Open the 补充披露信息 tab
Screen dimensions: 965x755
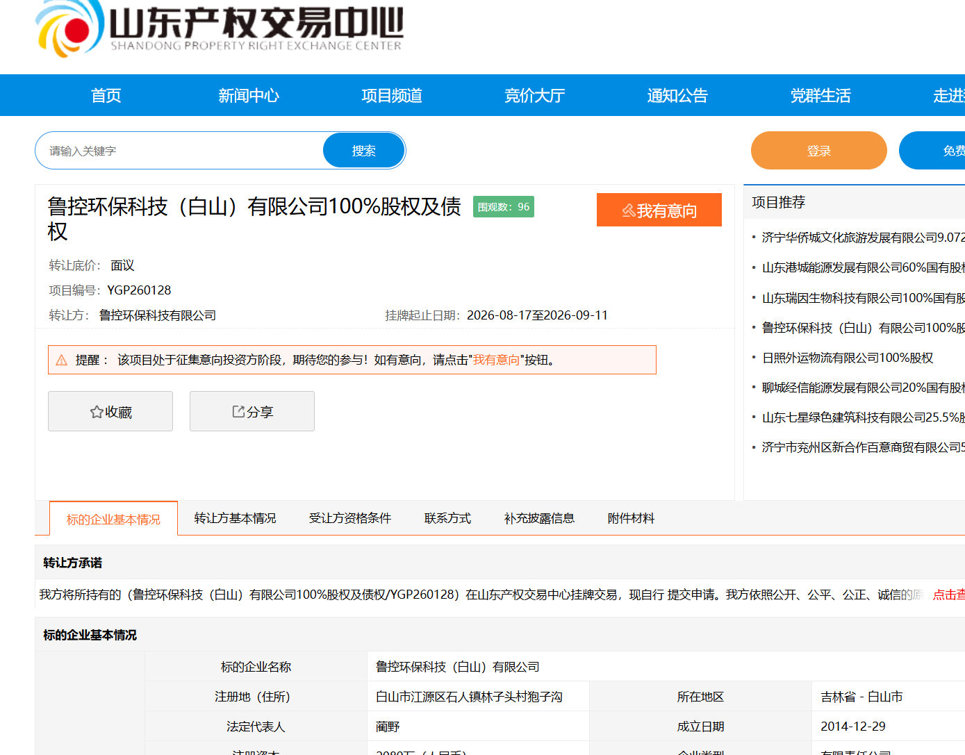click(x=539, y=518)
